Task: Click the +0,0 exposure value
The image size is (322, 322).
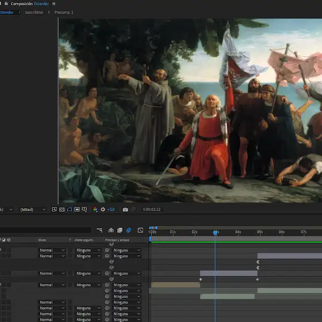Action: point(111,209)
